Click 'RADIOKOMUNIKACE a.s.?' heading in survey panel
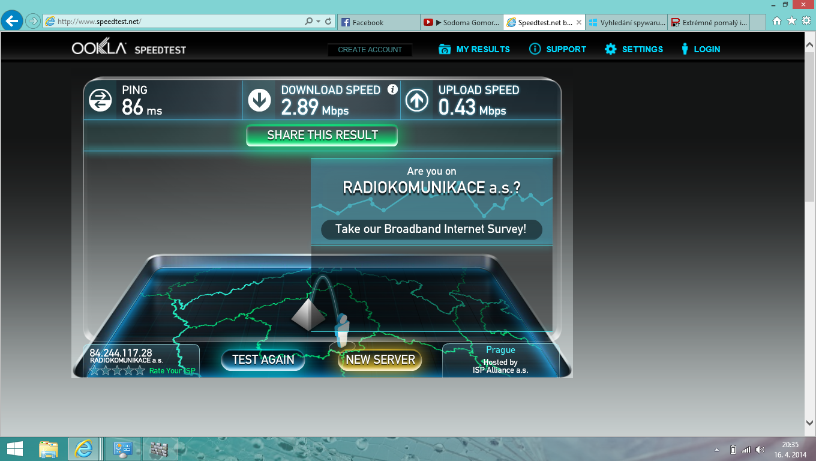This screenshot has width=816, height=461. 431,187
